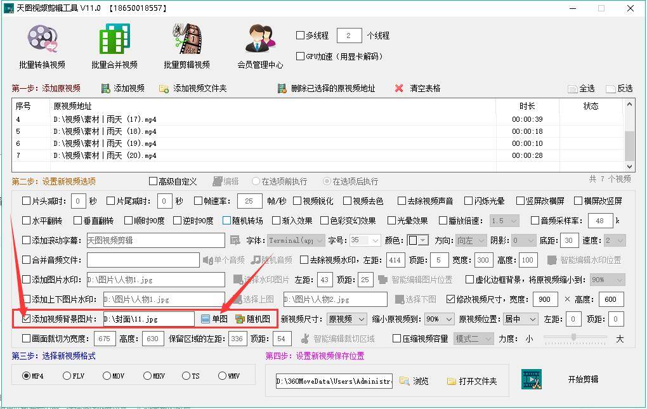
Task: Open the 新视频尺寸 dropdown showing 原视频
Action: point(346,319)
